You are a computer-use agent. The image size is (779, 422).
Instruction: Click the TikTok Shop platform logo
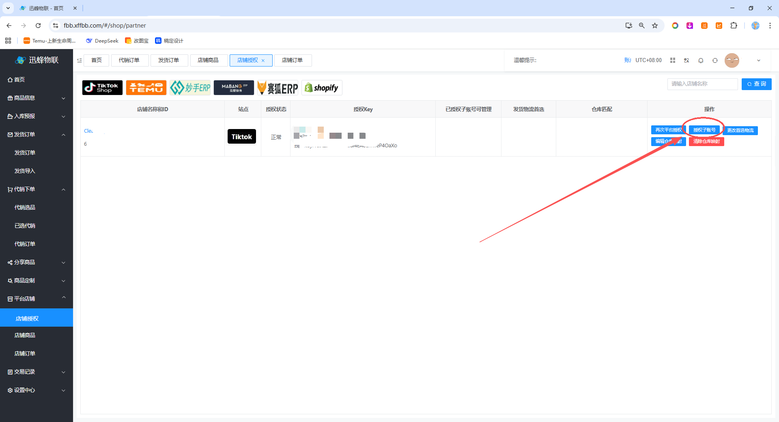[x=102, y=88]
